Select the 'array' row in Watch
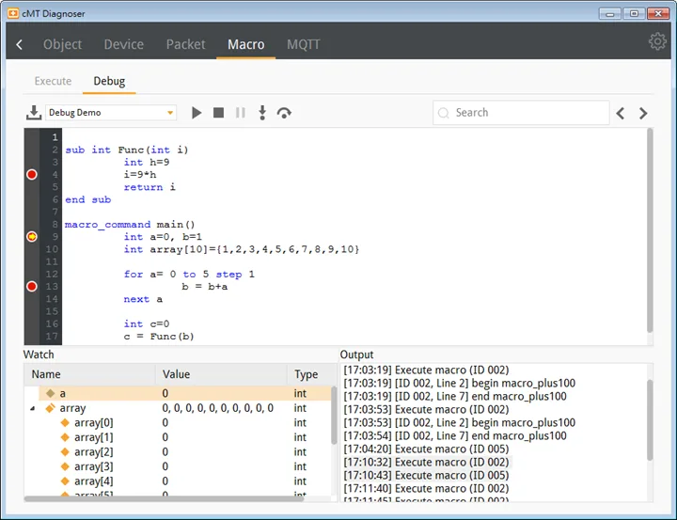Viewport: 677px width, 520px height. coord(178,408)
